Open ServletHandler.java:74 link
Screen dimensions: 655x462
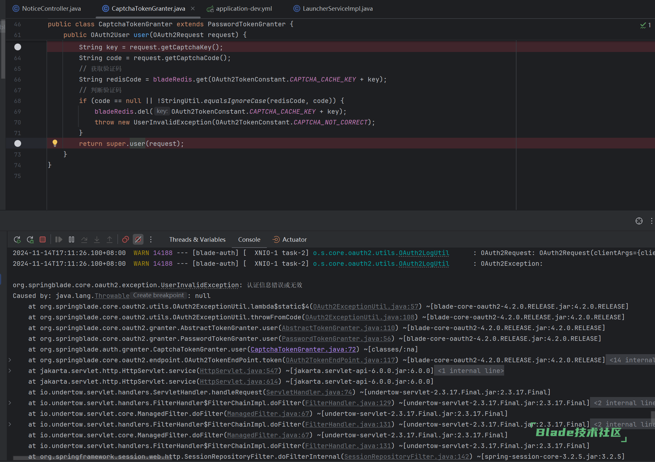coord(309,392)
